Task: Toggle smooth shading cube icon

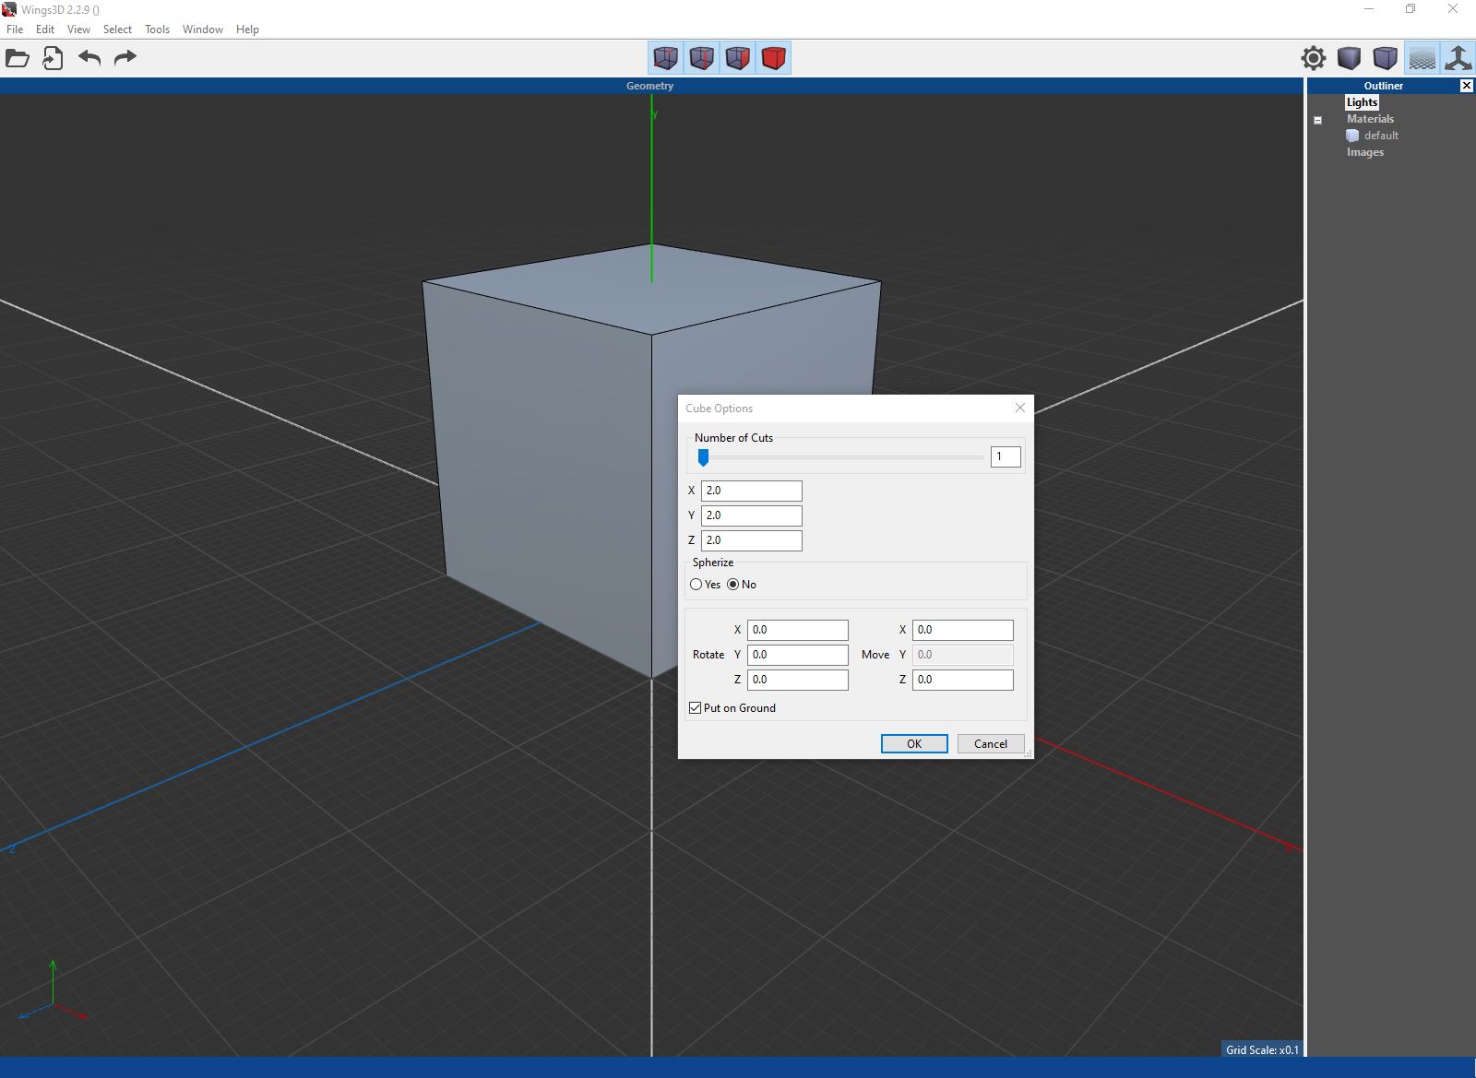Action: coord(1386,58)
